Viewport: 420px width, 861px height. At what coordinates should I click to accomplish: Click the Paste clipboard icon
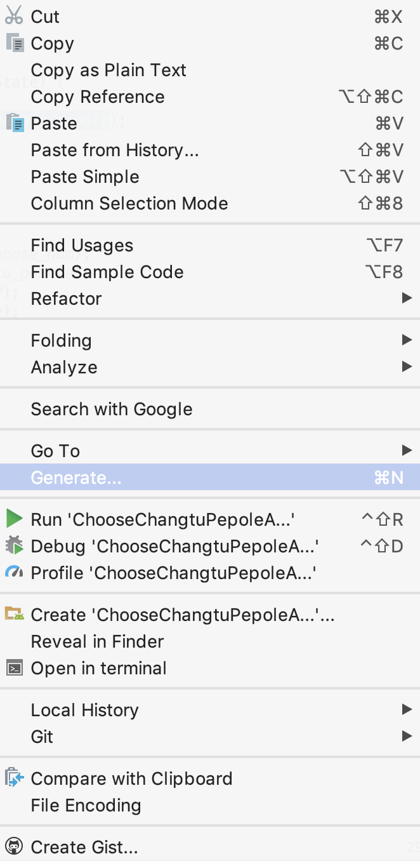(x=14, y=123)
